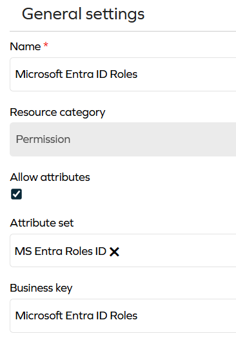Select the General settings heading

(x=83, y=14)
